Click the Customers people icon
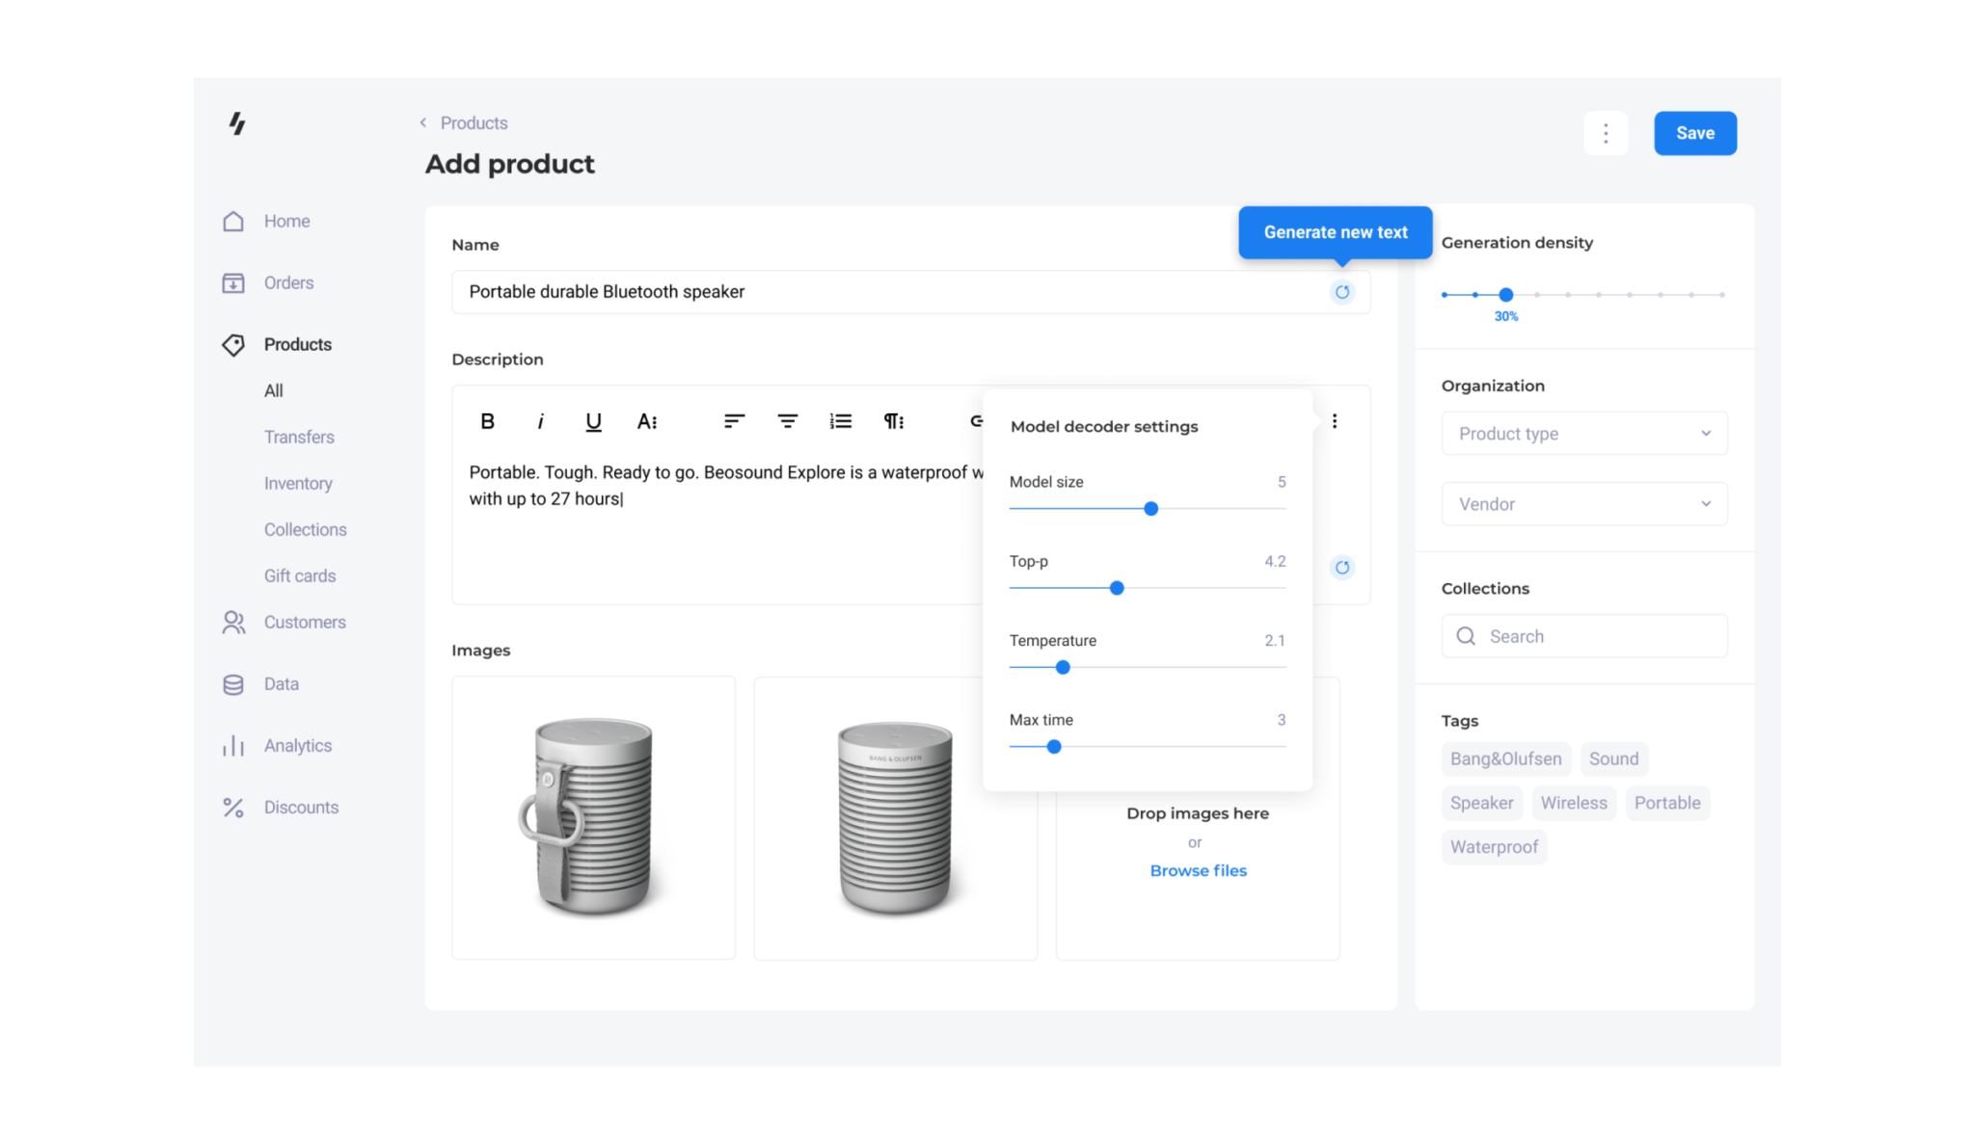Image resolution: width=1975 pixels, height=1144 pixels. click(x=233, y=622)
